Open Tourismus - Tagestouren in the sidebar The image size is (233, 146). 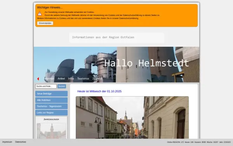click(51, 106)
